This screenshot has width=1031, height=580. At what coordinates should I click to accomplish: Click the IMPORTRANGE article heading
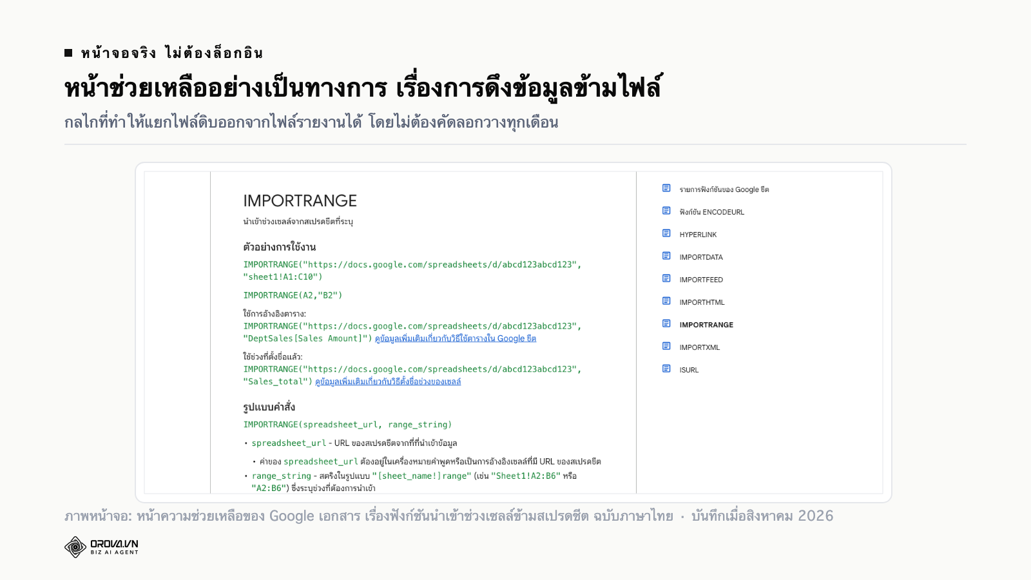click(300, 200)
